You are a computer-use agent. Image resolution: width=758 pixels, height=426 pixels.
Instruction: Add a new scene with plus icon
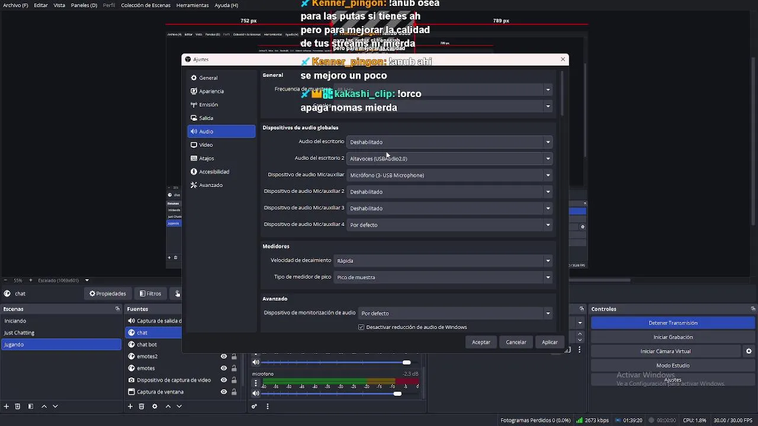[x=7, y=406]
